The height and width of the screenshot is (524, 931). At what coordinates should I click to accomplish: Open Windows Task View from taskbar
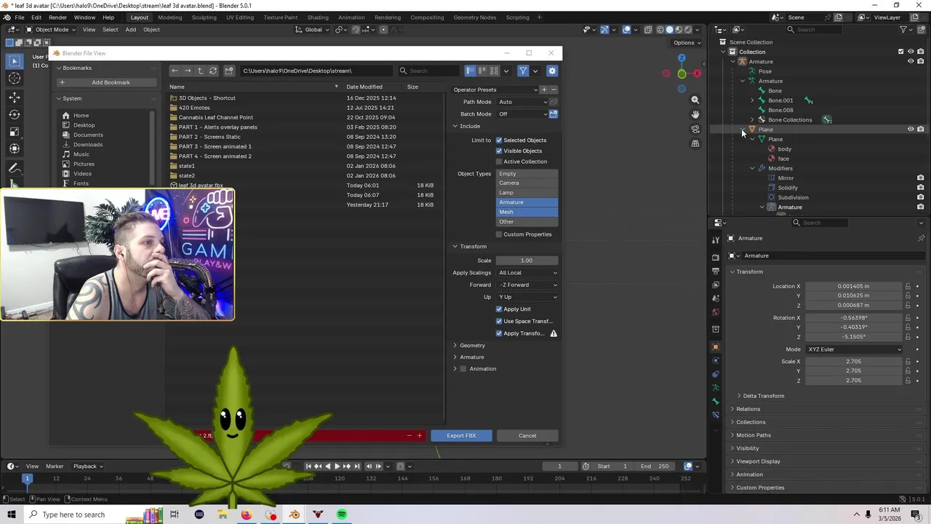click(175, 515)
